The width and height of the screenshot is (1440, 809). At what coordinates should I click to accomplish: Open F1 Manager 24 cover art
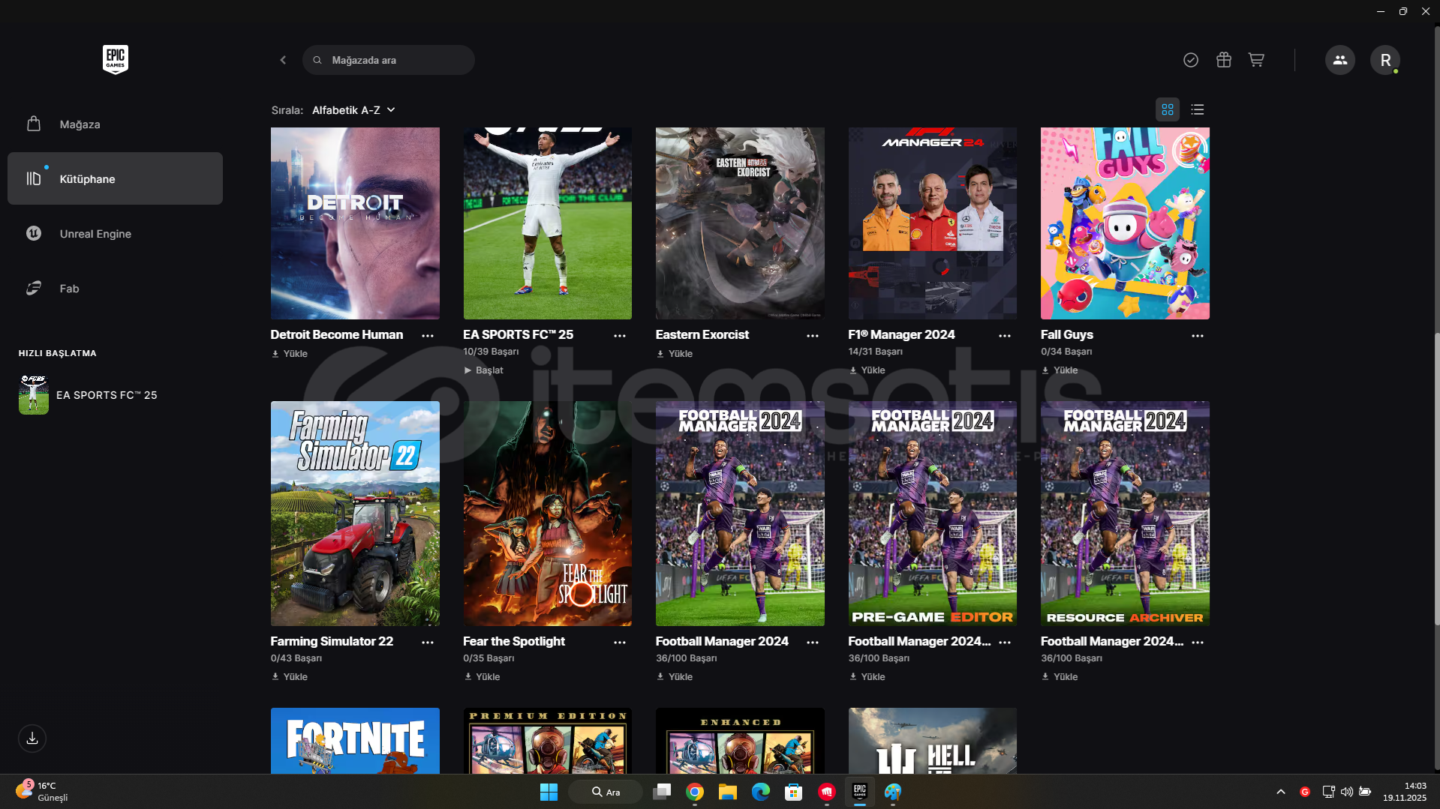tap(933, 223)
